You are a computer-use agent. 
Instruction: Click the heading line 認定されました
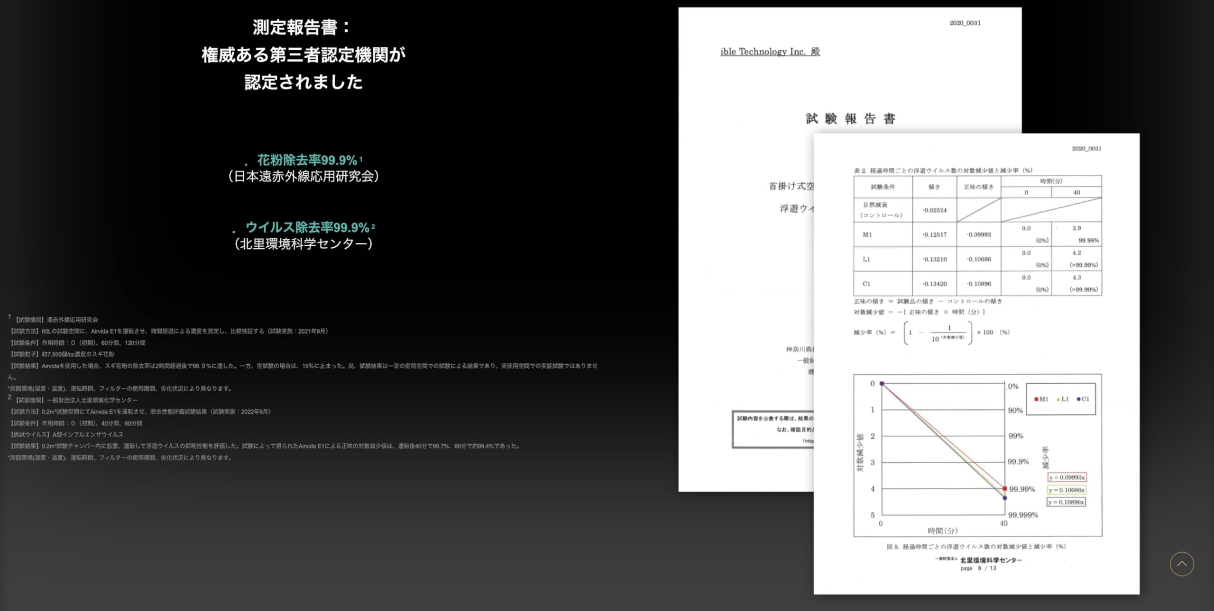pos(303,82)
